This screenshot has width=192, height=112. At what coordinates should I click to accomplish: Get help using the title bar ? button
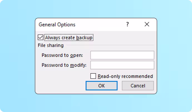(127, 24)
